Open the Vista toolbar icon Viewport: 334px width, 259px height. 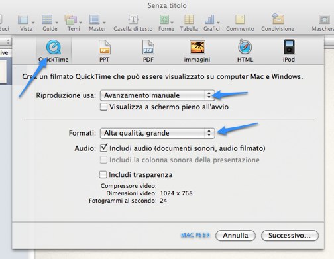23,19
